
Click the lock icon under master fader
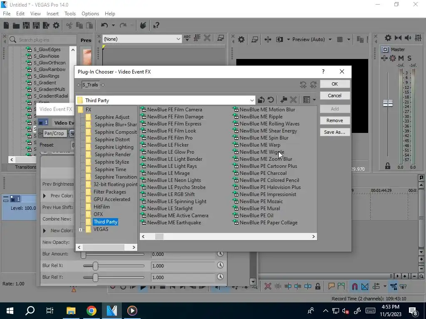(x=388, y=166)
